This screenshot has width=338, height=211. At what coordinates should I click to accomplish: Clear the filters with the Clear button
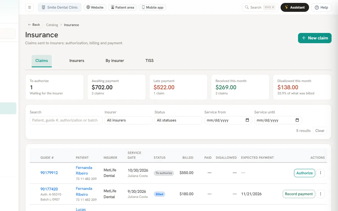click(x=320, y=131)
